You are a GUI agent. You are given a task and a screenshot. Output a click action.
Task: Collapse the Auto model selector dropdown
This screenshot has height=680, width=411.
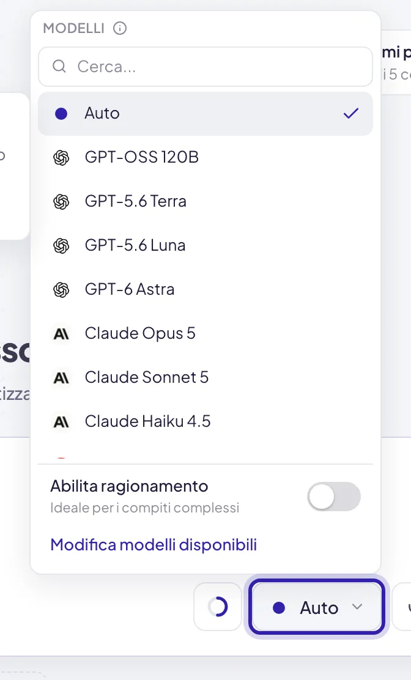[317, 607]
